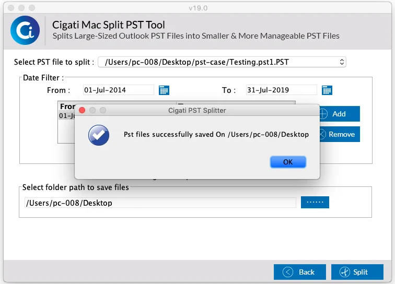Screen dimensions: 395x284
Task: Click the From date field 01-Jul-2014
Action: 119,90
